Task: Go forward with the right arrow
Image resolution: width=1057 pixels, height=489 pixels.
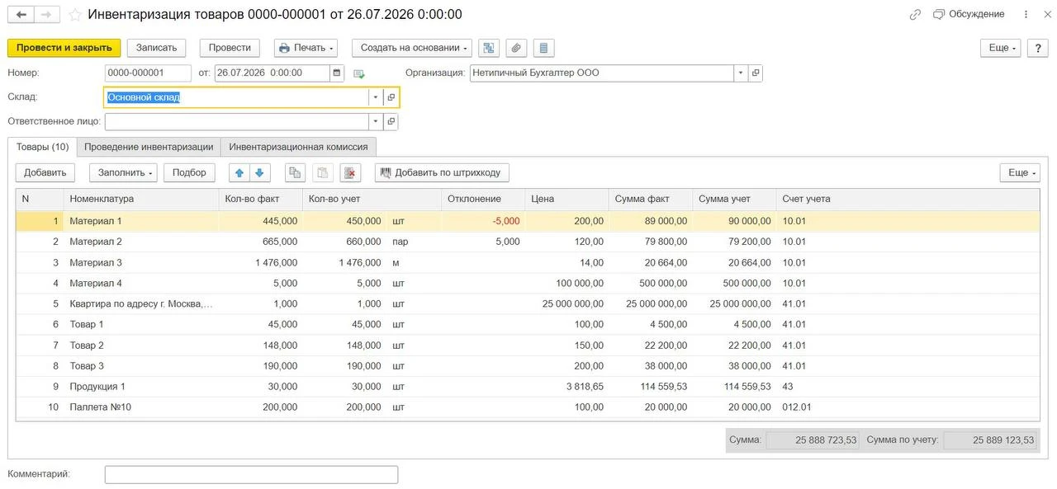Action: point(48,15)
